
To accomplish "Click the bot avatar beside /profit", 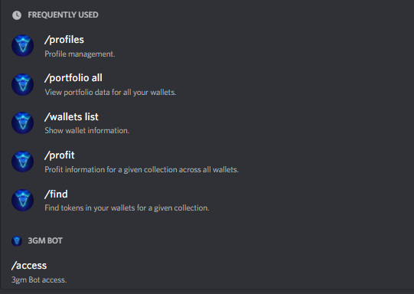I will coord(22,162).
